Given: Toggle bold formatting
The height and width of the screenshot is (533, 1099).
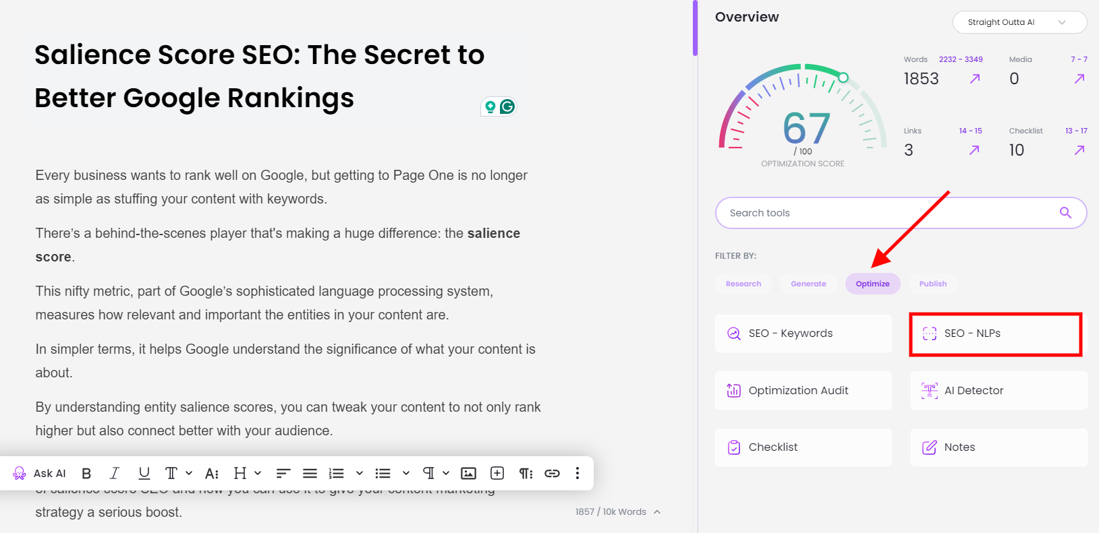Looking at the screenshot, I should pos(86,473).
